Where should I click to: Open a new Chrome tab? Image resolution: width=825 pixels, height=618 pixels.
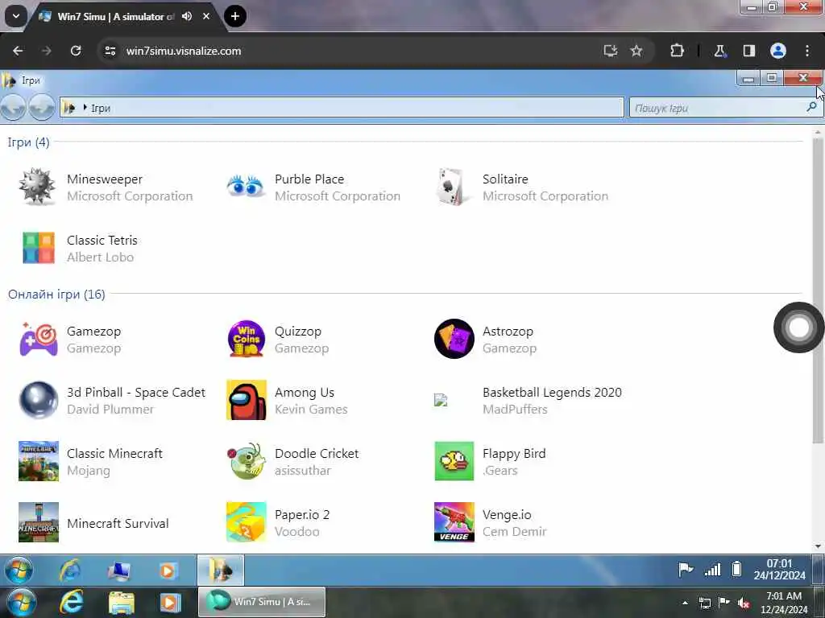tap(235, 16)
